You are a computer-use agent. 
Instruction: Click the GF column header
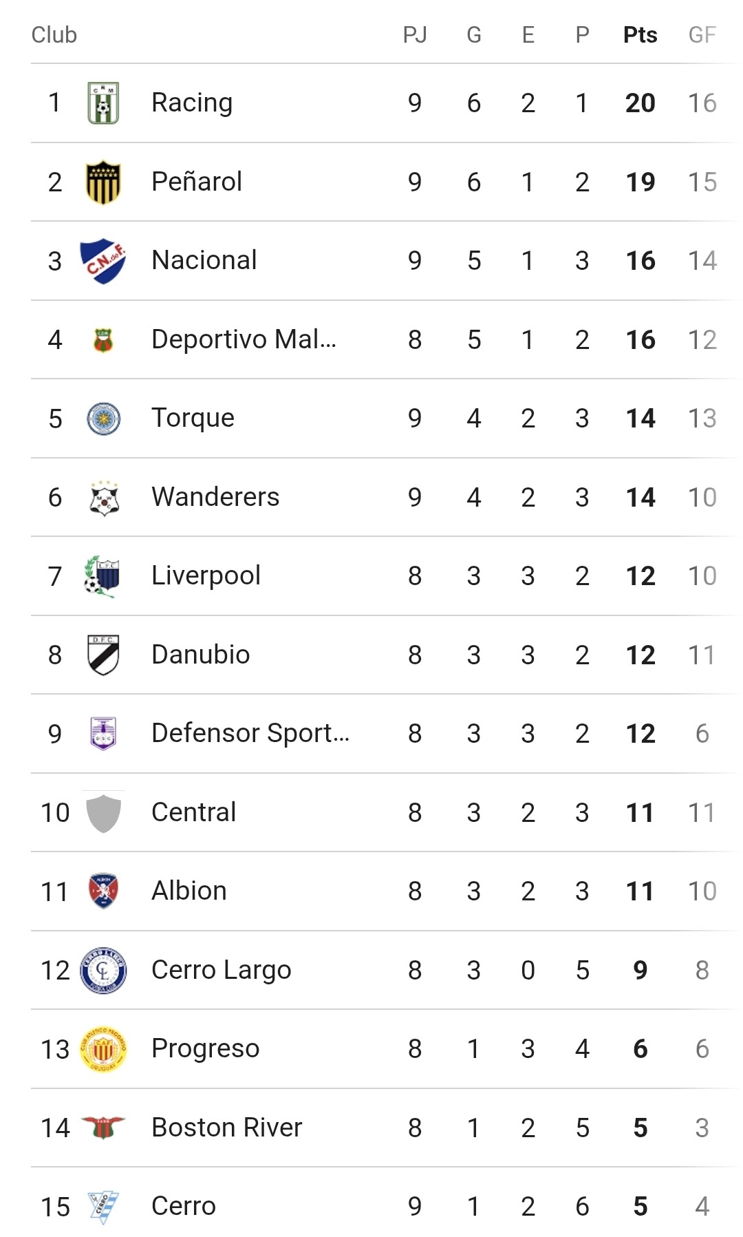coord(702,35)
